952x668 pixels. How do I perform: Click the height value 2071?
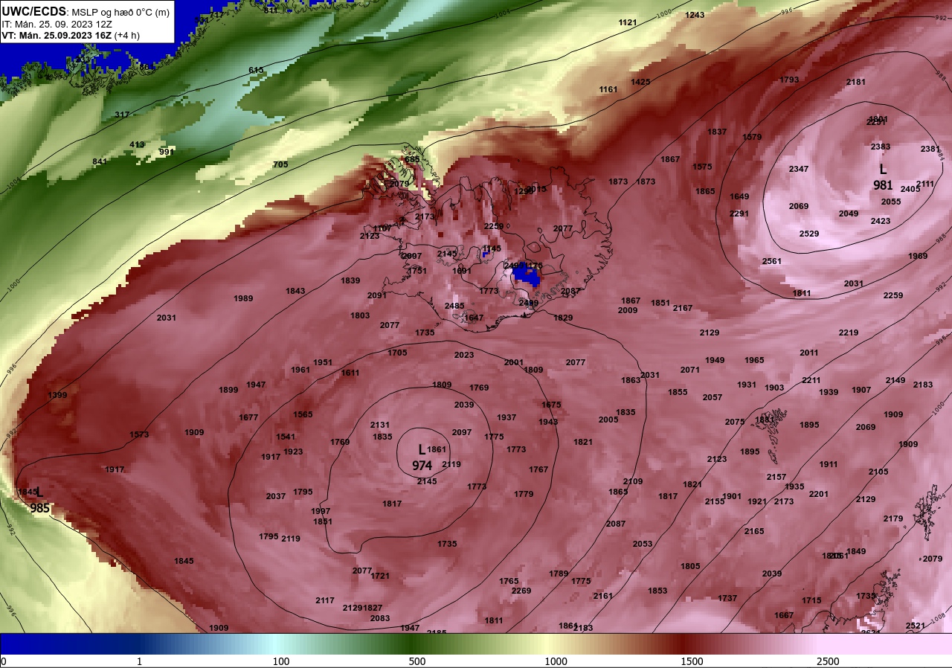pyautogui.click(x=690, y=370)
